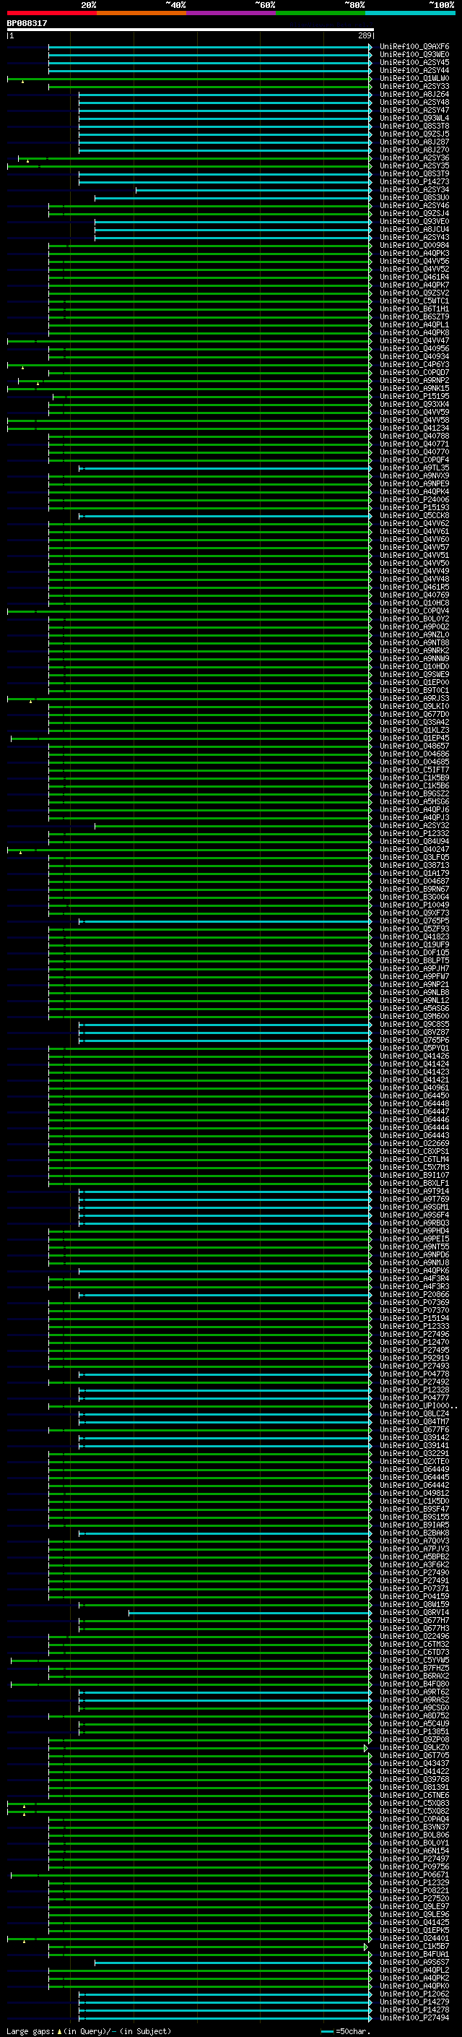Click the UniRef100_Q9M600 label
This screenshot has height=2037, width=462.
[414, 1016]
